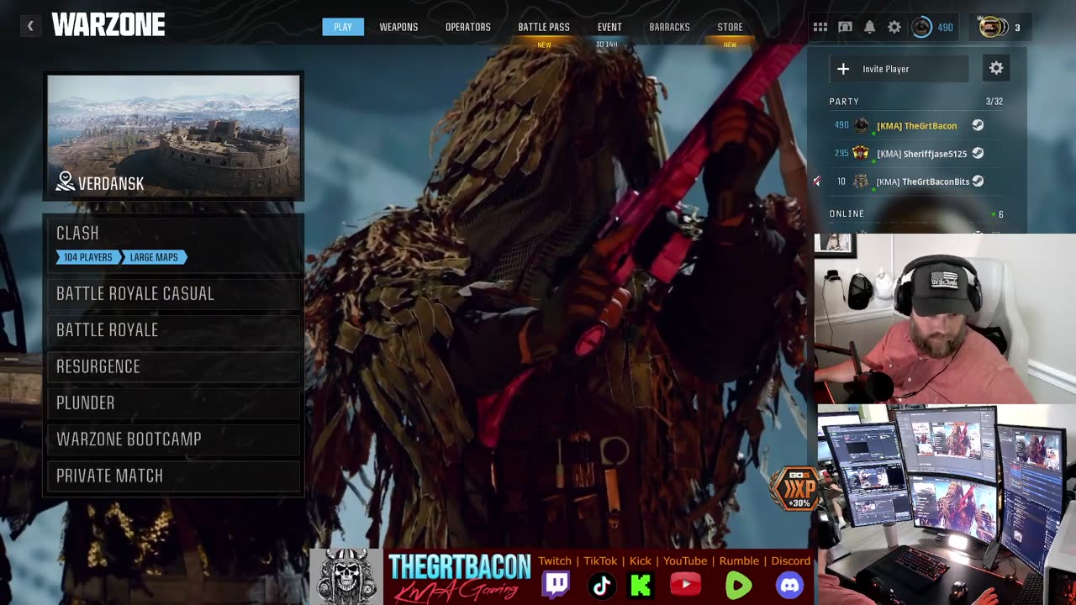Click Sheriffjase5125's rank emblem
The width and height of the screenshot is (1076, 605).
pyautogui.click(x=861, y=153)
